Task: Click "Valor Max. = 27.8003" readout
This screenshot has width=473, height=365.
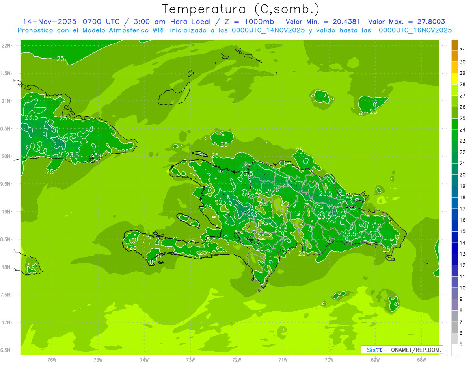Action: click(406, 22)
